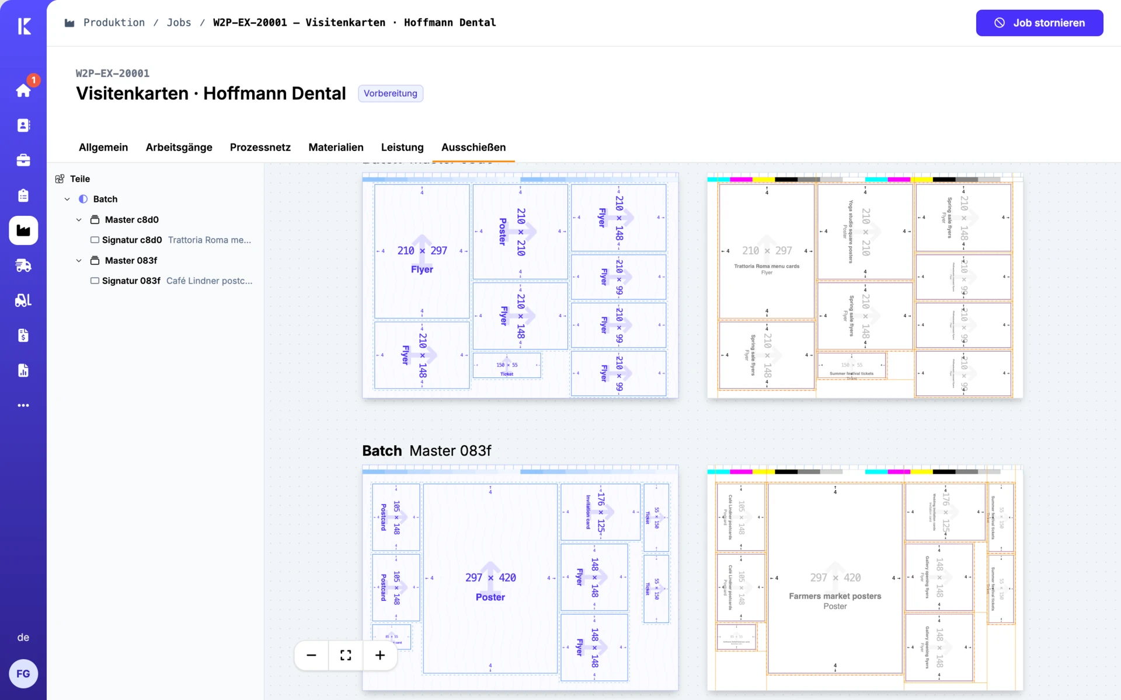Viewport: 1121px width, 700px height.
Task: Open the invoice dollar document icon
Action: (x=23, y=335)
